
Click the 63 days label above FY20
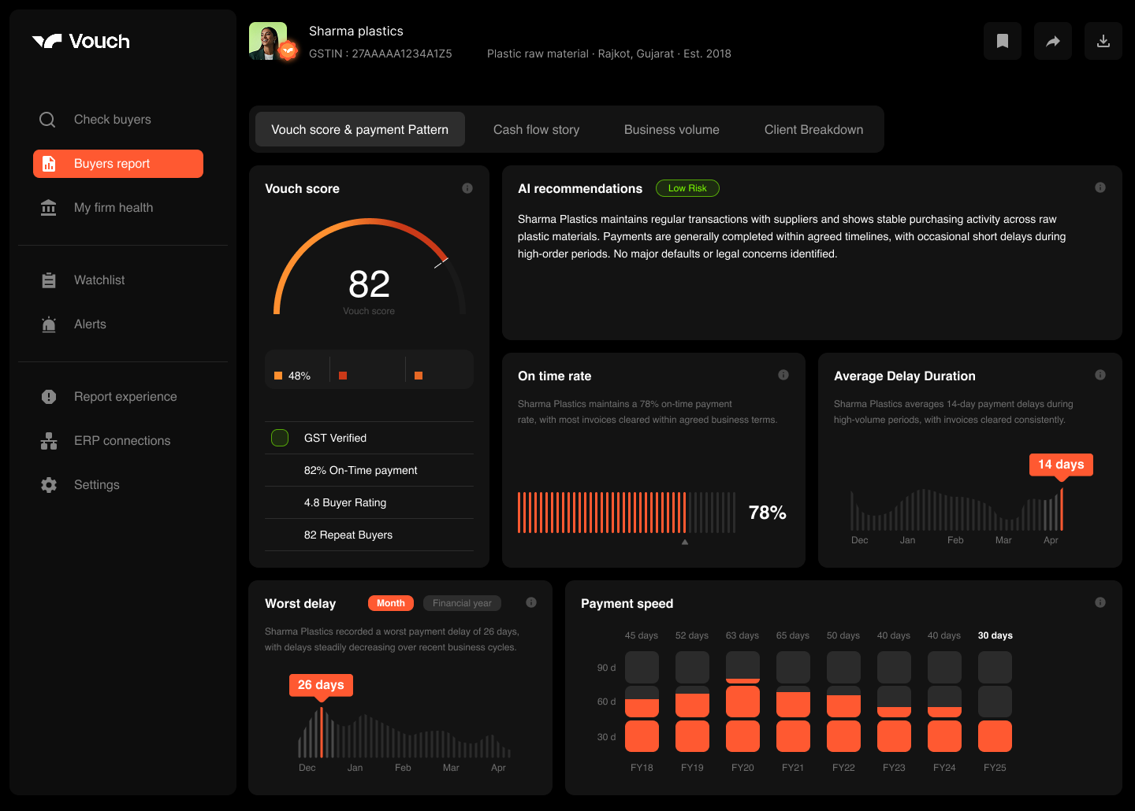tap(742, 635)
